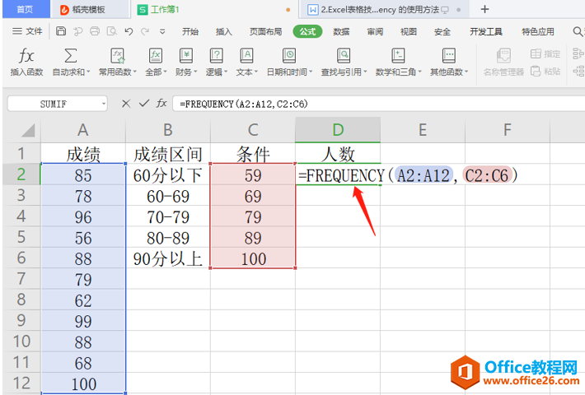585x395 pixels.
Task: Expand the 数学和三角 dropdown arrow
Action: click(x=419, y=72)
